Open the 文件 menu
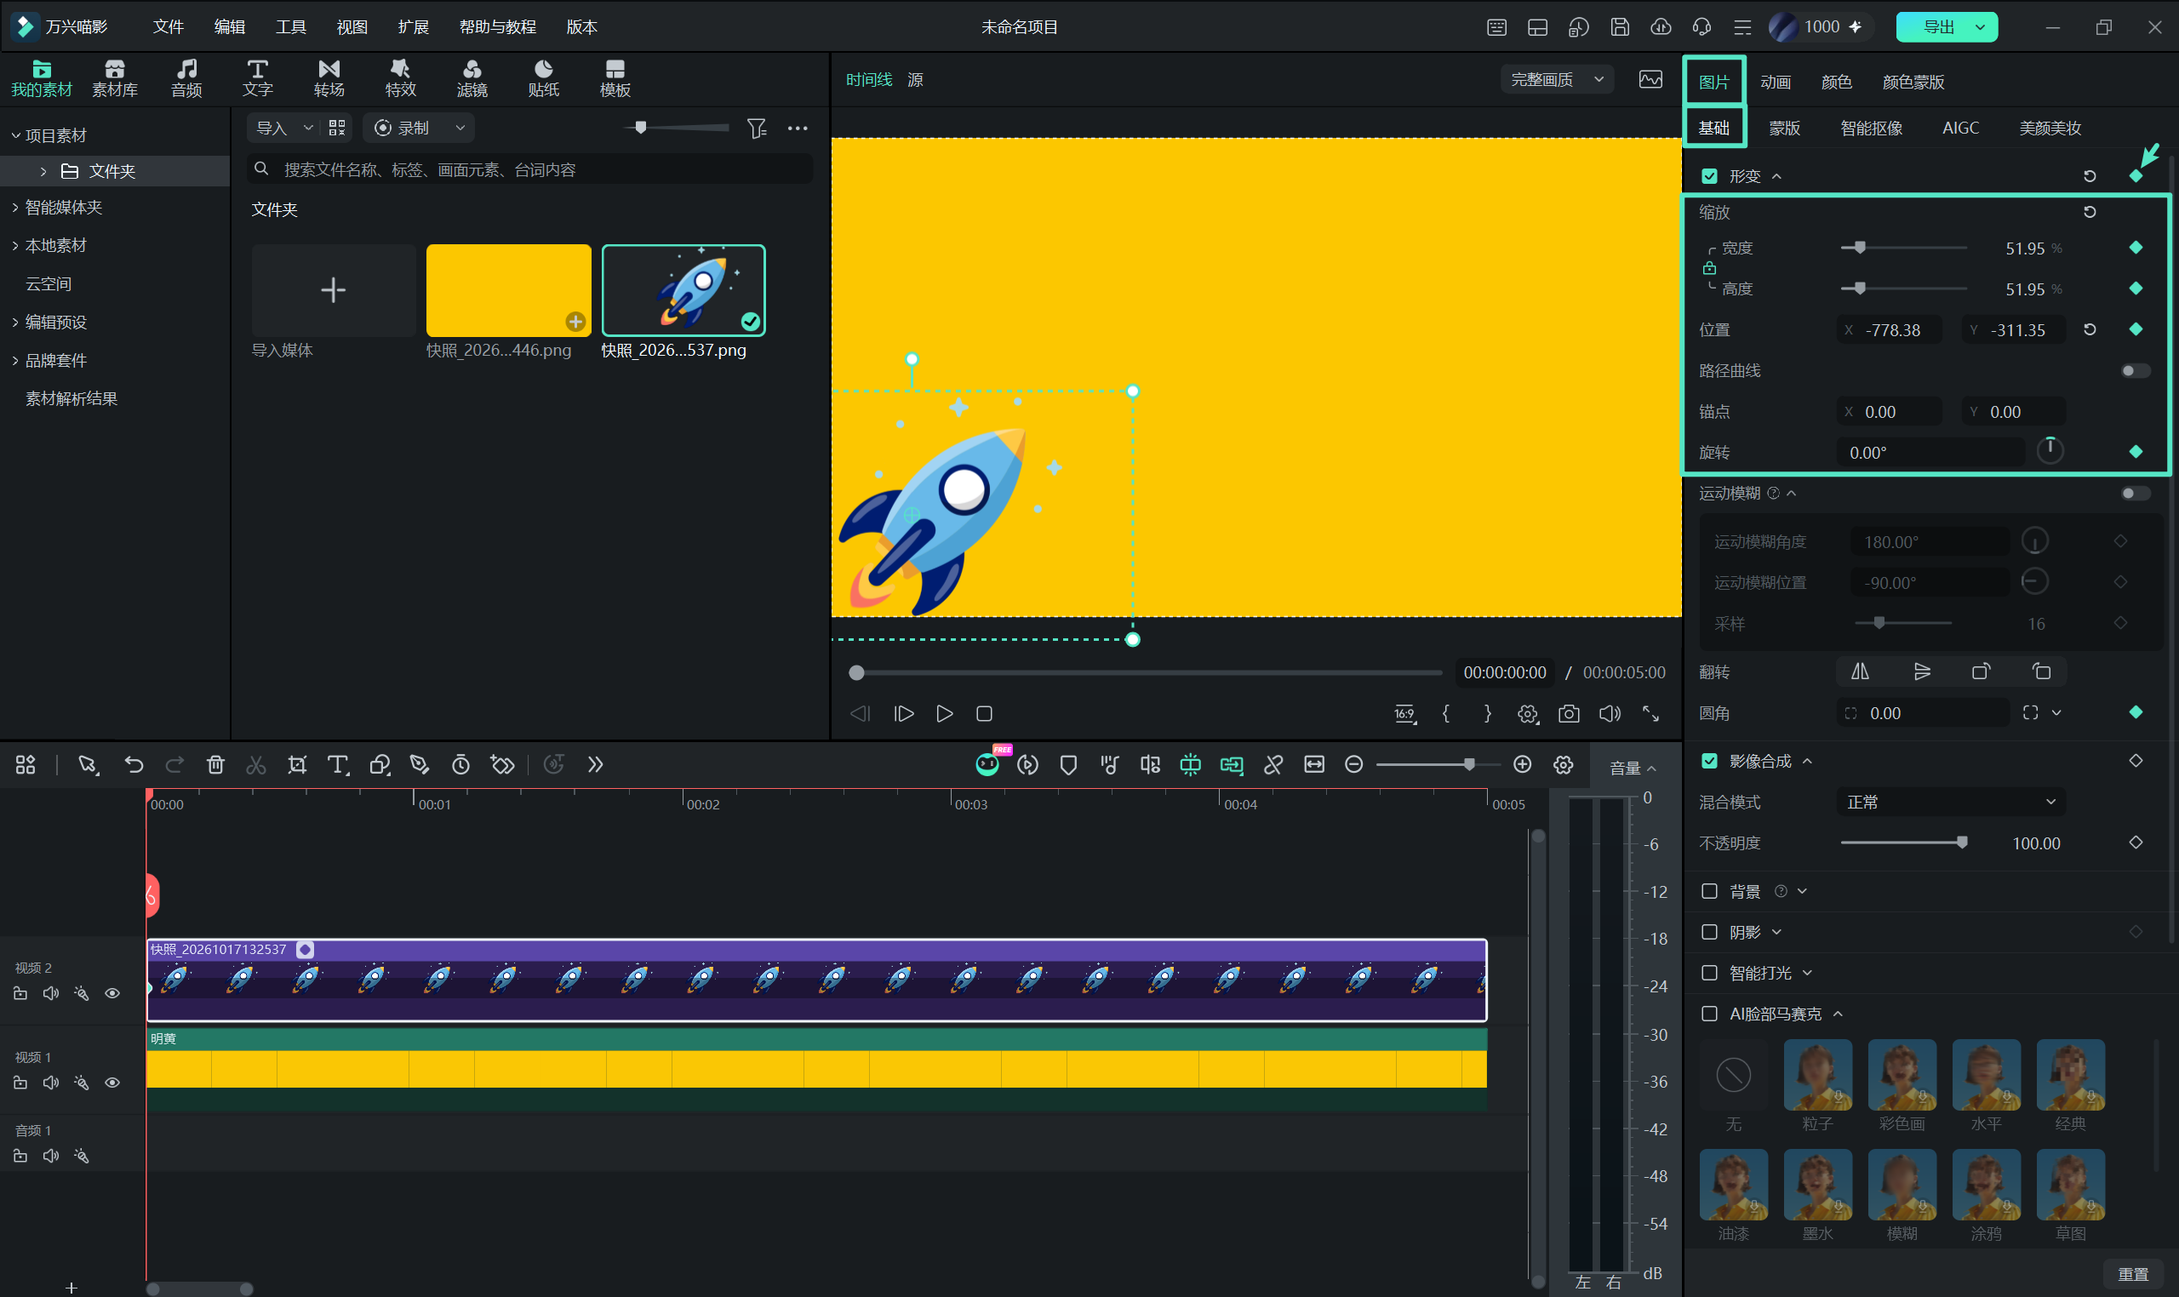Screen dimensions: 2179x1297 169,27
